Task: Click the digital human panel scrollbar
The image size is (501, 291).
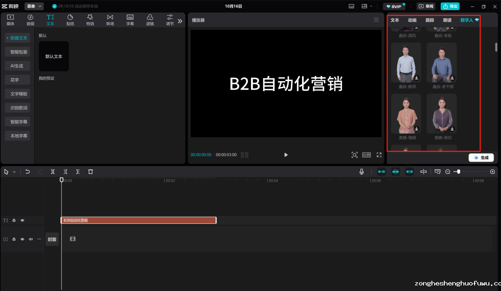Action: coord(496,47)
